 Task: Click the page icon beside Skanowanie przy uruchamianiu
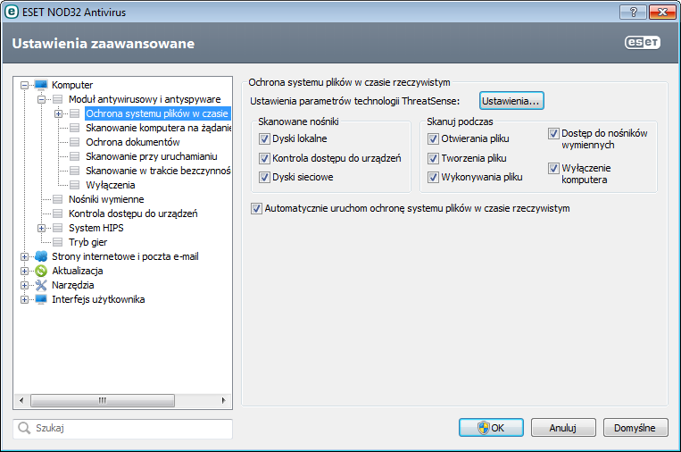click(75, 156)
